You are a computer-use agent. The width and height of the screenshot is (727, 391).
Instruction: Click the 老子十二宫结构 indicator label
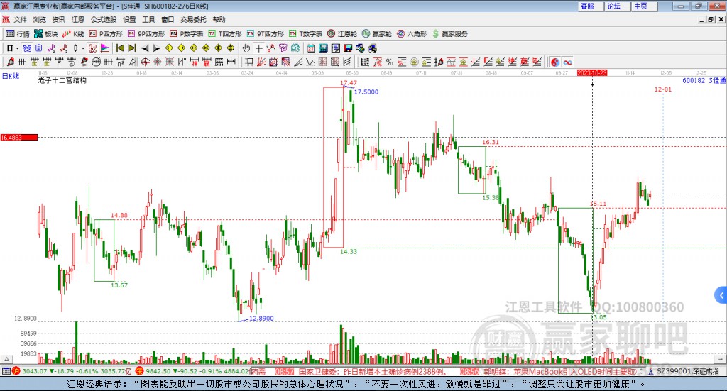[62, 80]
